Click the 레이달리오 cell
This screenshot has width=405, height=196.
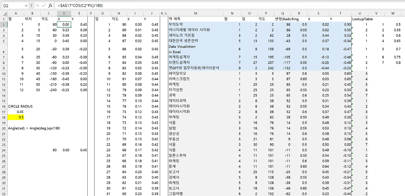(x=196, y=73)
